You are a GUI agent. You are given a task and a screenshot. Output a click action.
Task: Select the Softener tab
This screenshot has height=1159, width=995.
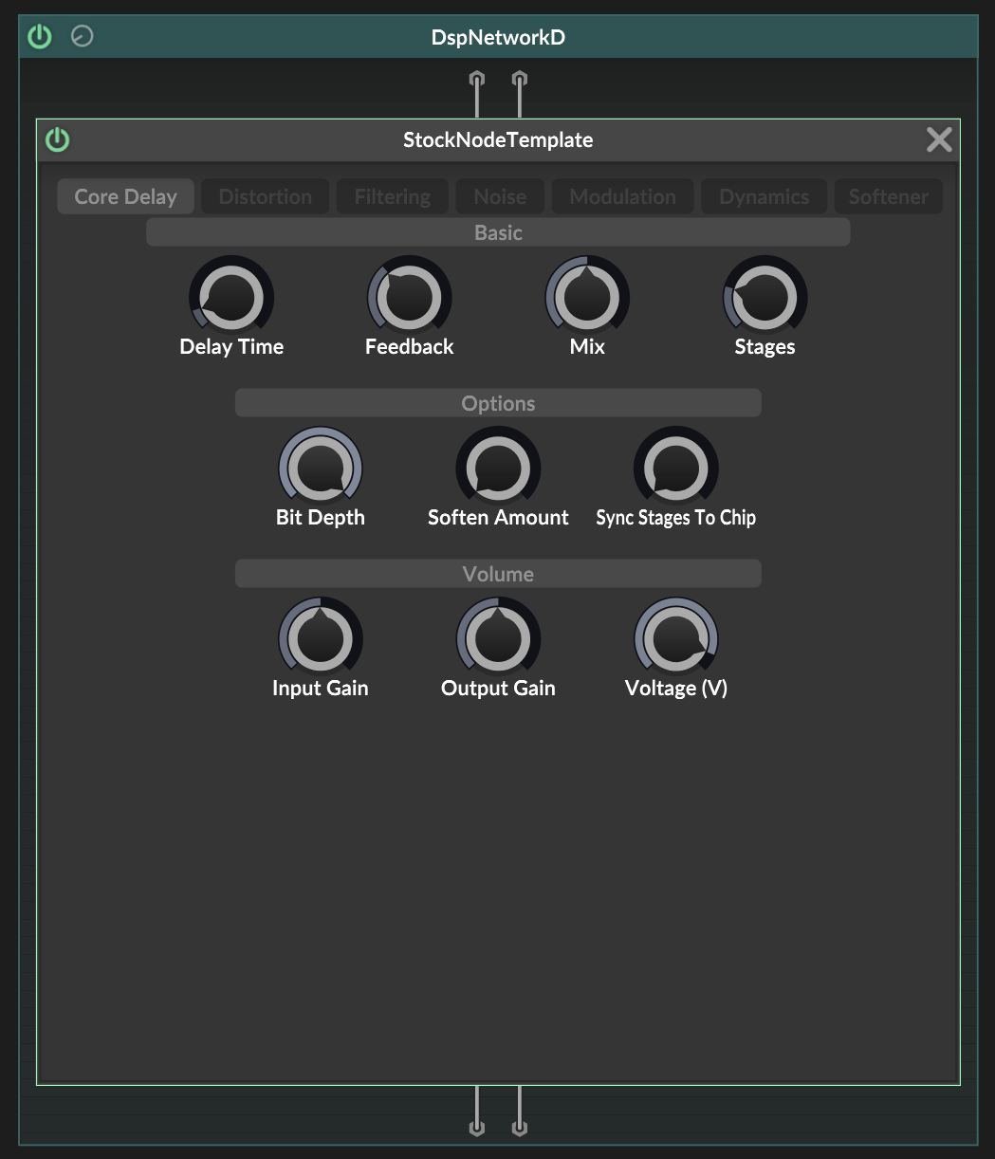(888, 196)
